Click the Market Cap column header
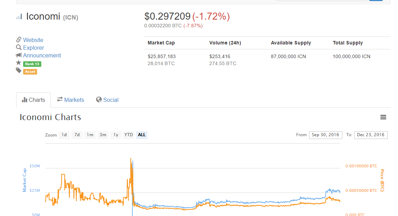The width and height of the screenshot is (398, 216). pyautogui.click(x=161, y=43)
